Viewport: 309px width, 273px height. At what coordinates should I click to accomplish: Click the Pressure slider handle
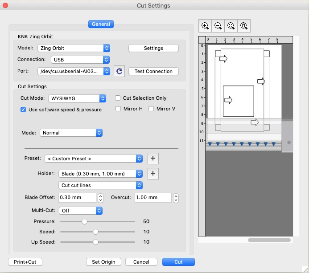[x=84, y=222]
